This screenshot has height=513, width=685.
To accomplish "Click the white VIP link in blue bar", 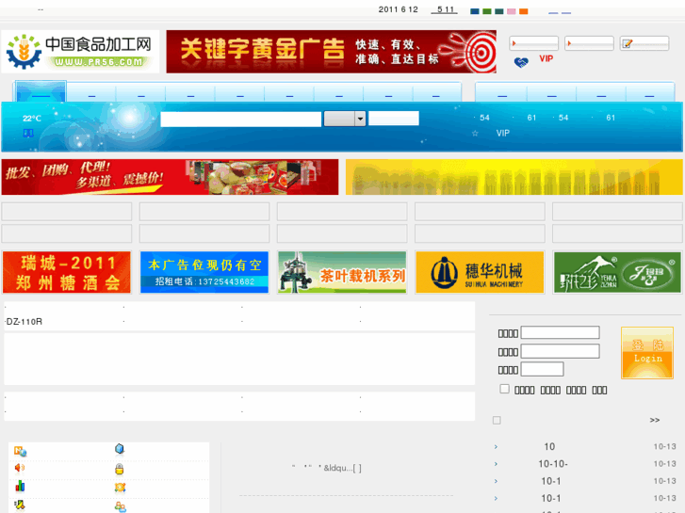I will tap(503, 133).
